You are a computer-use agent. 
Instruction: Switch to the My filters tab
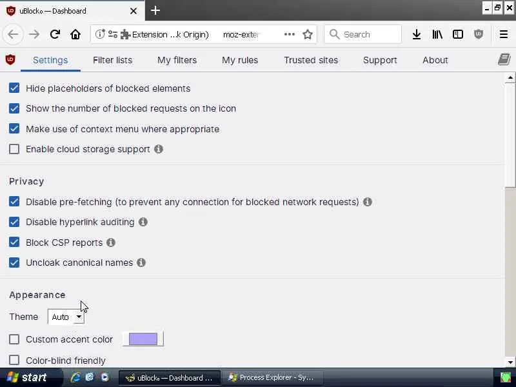pyautogui.click(x=177, y=60)
